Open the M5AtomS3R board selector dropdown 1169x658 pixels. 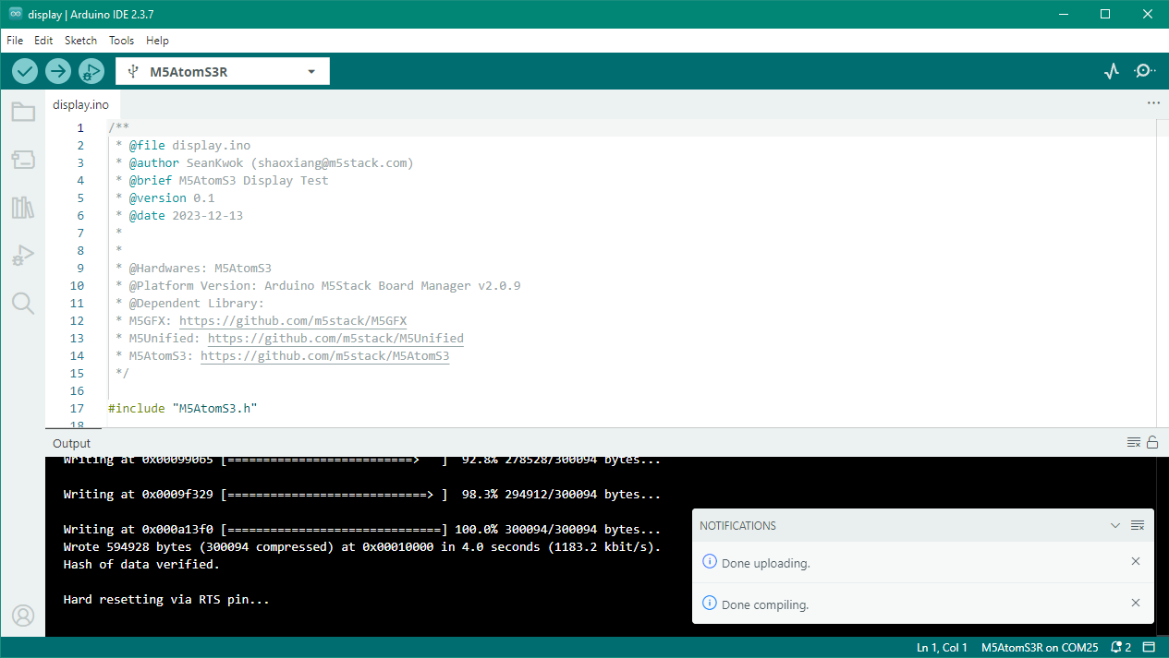pyautogui.click(x=222, y=72)
